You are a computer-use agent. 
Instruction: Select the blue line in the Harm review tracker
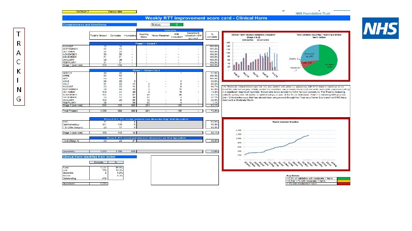[x=277, y=145]
